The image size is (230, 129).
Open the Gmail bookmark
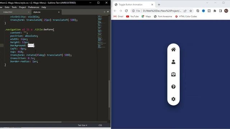point(118,16)
